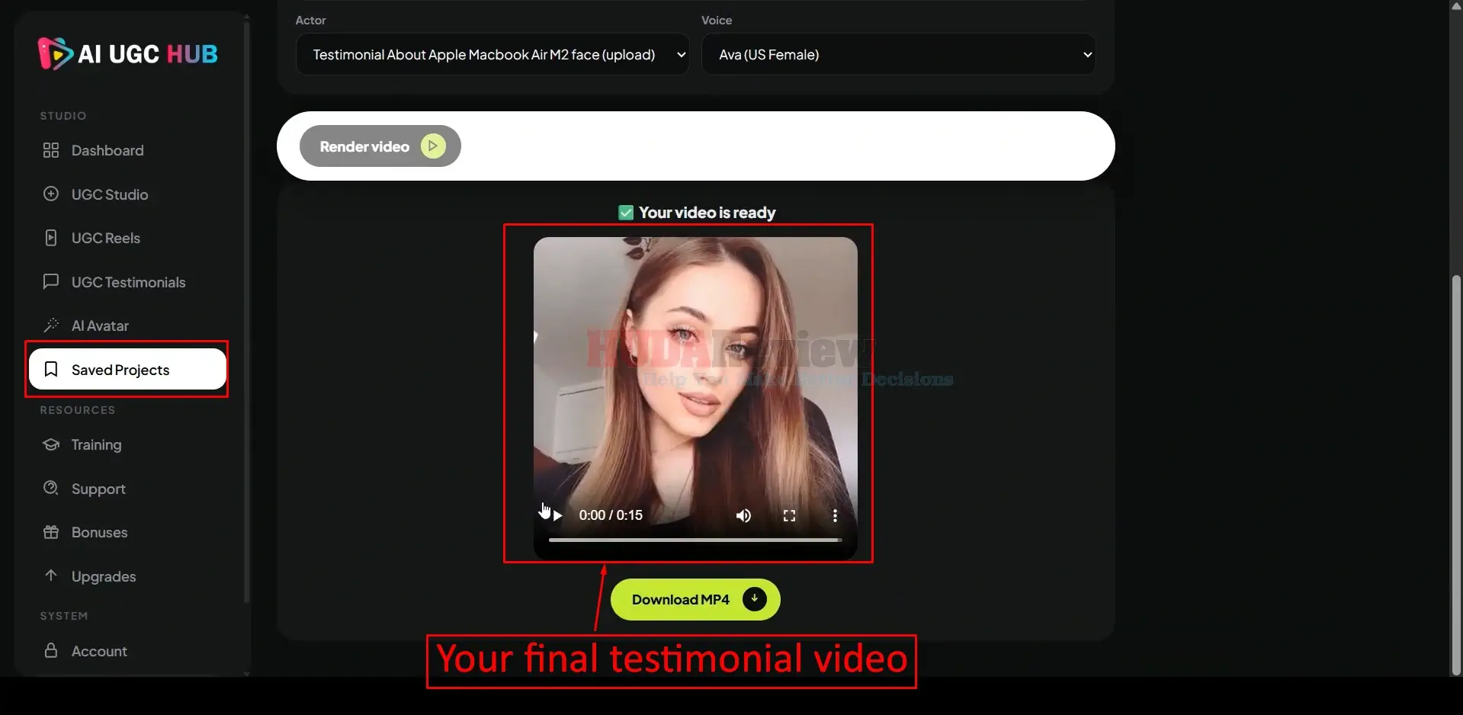Click the Bonuses gift icon

click(51, 532)
